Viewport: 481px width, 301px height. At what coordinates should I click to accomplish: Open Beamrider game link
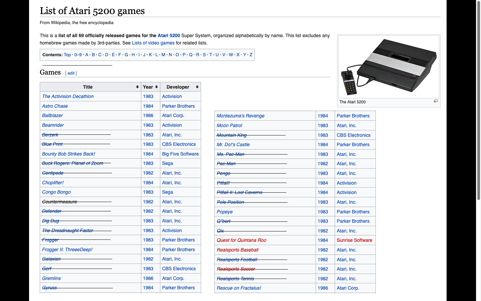click(53, 125)
